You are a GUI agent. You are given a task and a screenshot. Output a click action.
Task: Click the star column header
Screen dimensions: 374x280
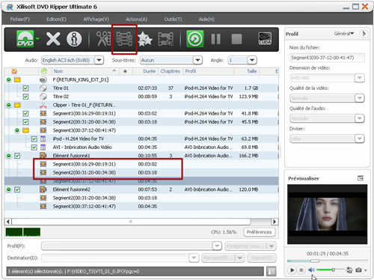click(x=125, y=71)
